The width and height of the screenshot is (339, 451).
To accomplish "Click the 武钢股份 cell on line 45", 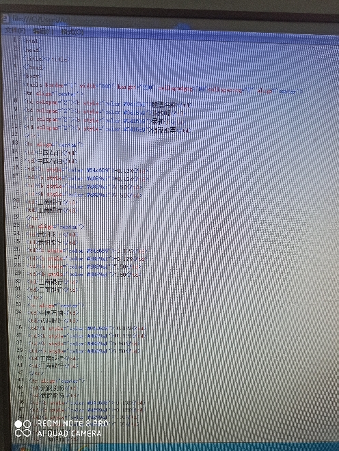I will 52,396.
